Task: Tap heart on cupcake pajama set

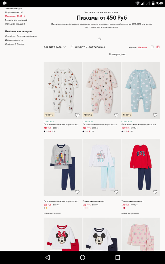Action: coord(116,192)
